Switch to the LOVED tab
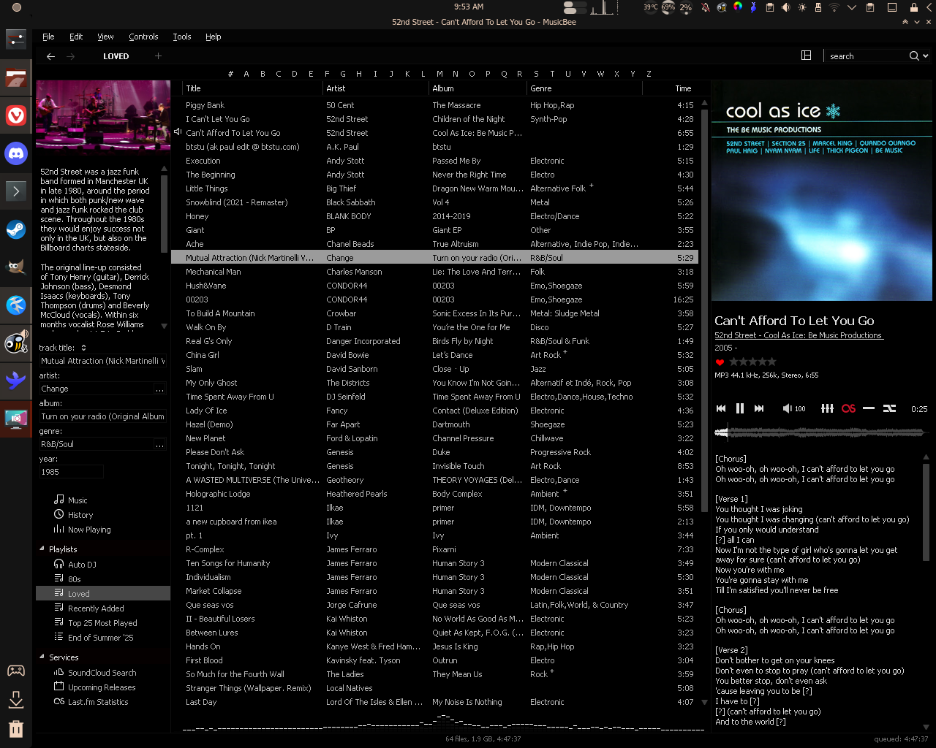Image resolution: width=936 pixels, height=748 pixels. [x=116, y=56]
